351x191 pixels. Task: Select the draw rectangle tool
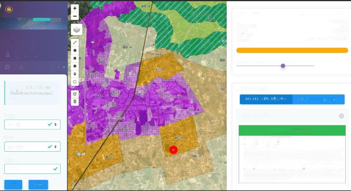(75, 58)
